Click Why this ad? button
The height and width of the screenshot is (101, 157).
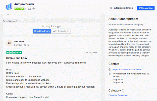click(x=61, y=31)
